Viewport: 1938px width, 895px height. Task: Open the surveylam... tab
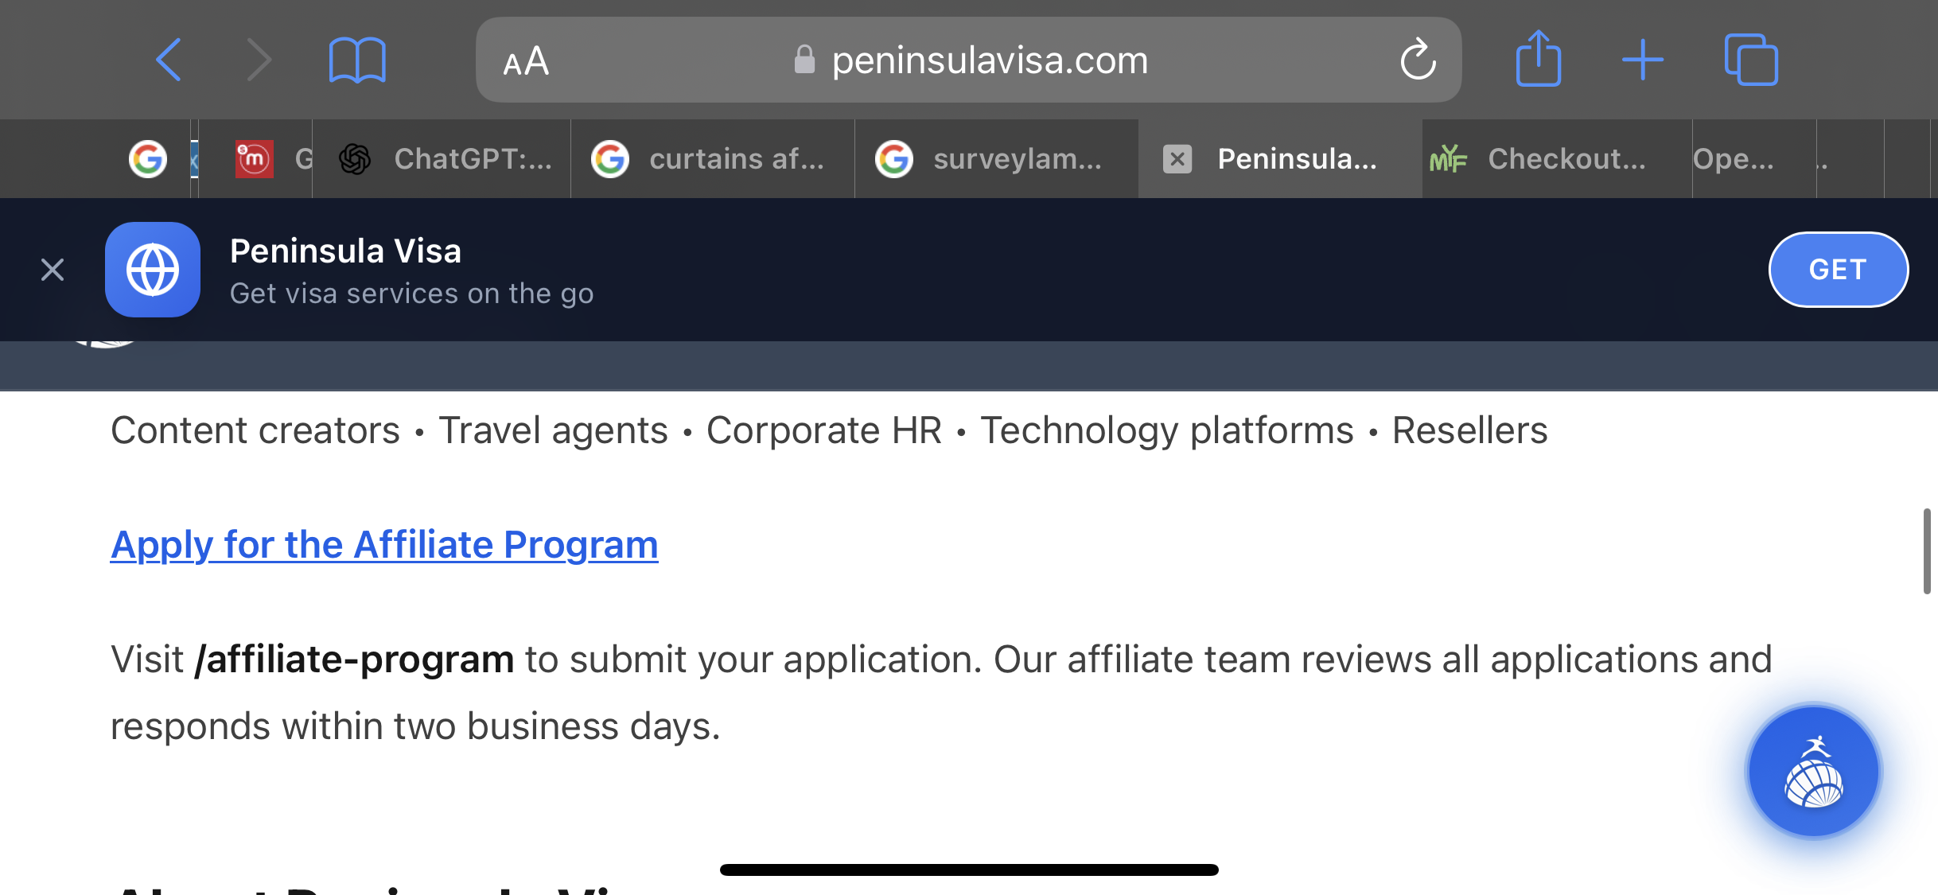tap(997, 159)
